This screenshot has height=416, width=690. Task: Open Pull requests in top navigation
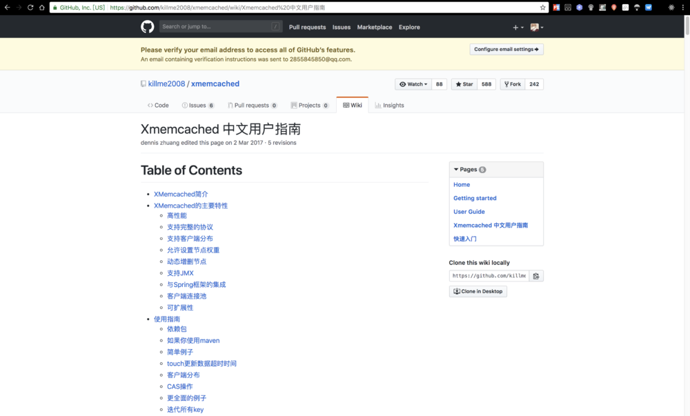click(x=307, y=27)
